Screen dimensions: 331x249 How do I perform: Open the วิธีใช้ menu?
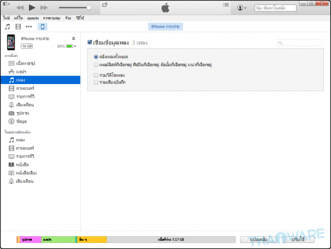tap(80, 18)
